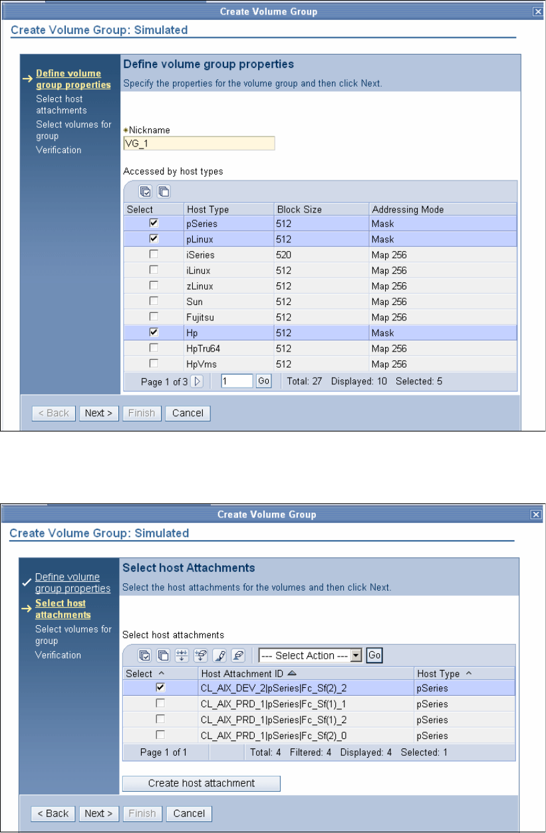Click the zLinux host type cell
Screen dimensions: 546x833
tap(229, 286)
